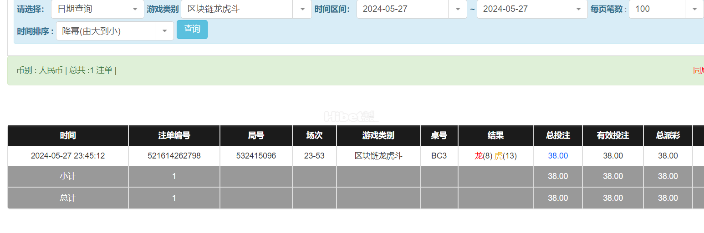Select round number 532415096
704x233 pixels.
click(256, 156)
